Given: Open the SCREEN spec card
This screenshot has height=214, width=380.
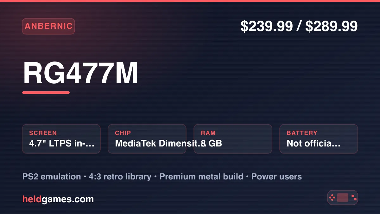Looking at the screenshot, I should click(61, 139).
